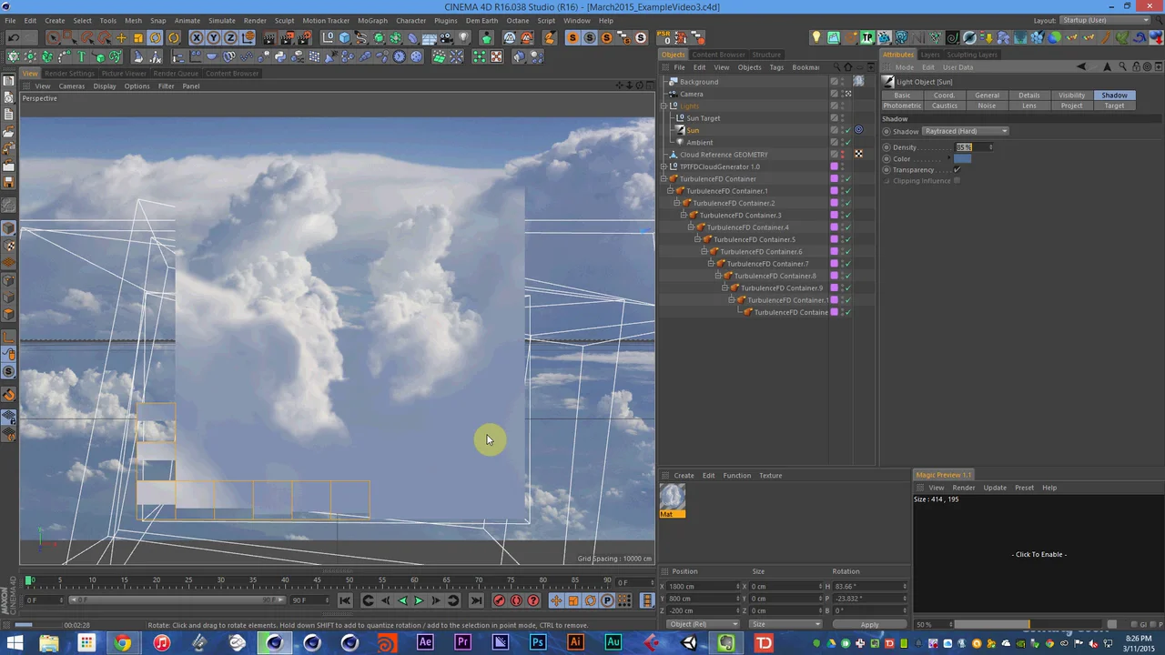The width and height of the screenshot is (1165, 655).
Task: Open the General light tab
Action: pyautogui.click(x=987, y=95)
